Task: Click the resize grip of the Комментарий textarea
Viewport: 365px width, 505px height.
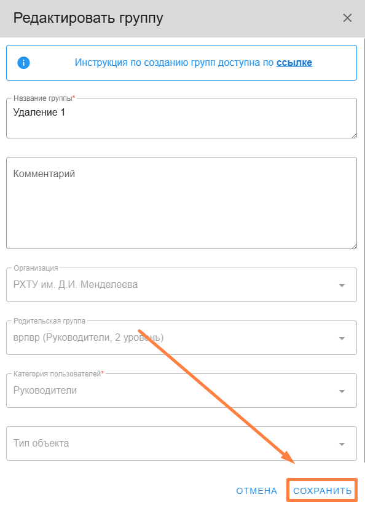Action: pyautogui.click(x=354, y=246)
